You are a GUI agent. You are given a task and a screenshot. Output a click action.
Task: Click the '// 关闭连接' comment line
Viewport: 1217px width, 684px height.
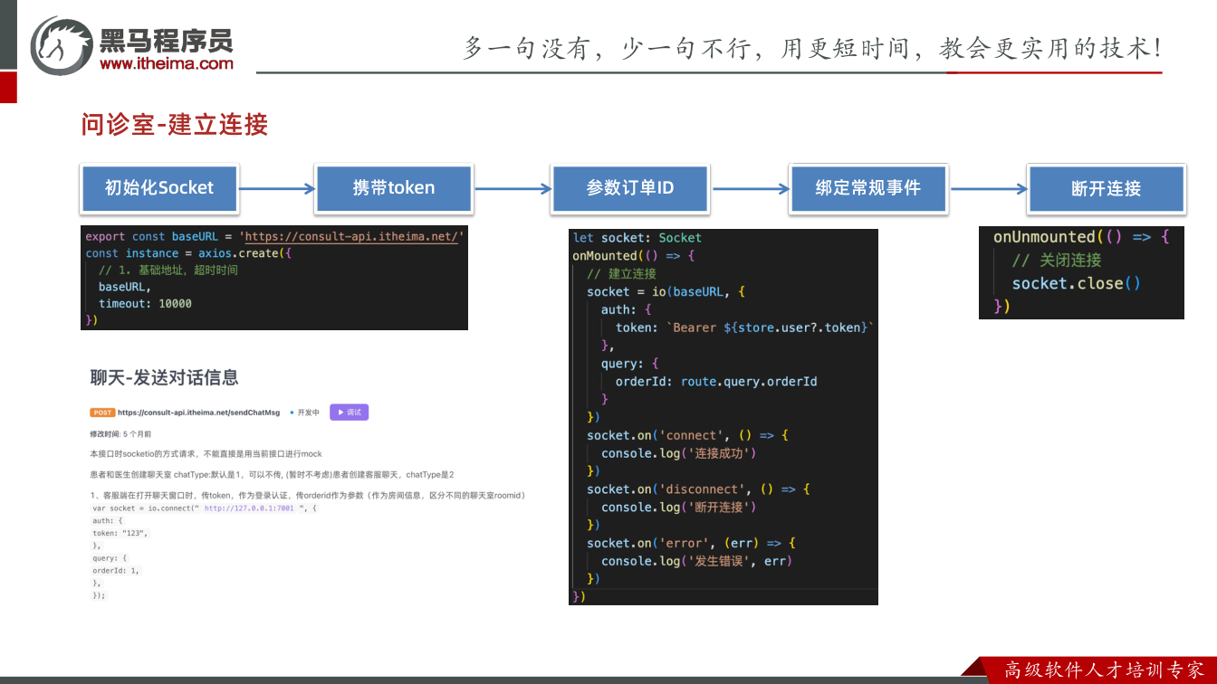pyautogui.click(x=1057, y=261)
